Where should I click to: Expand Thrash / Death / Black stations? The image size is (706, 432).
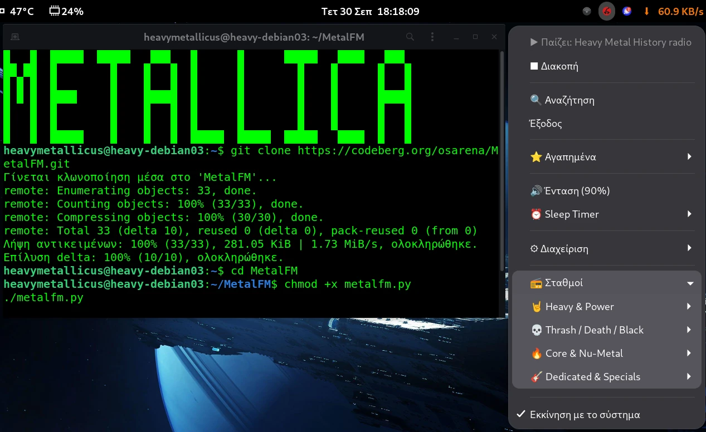point(607,330)
